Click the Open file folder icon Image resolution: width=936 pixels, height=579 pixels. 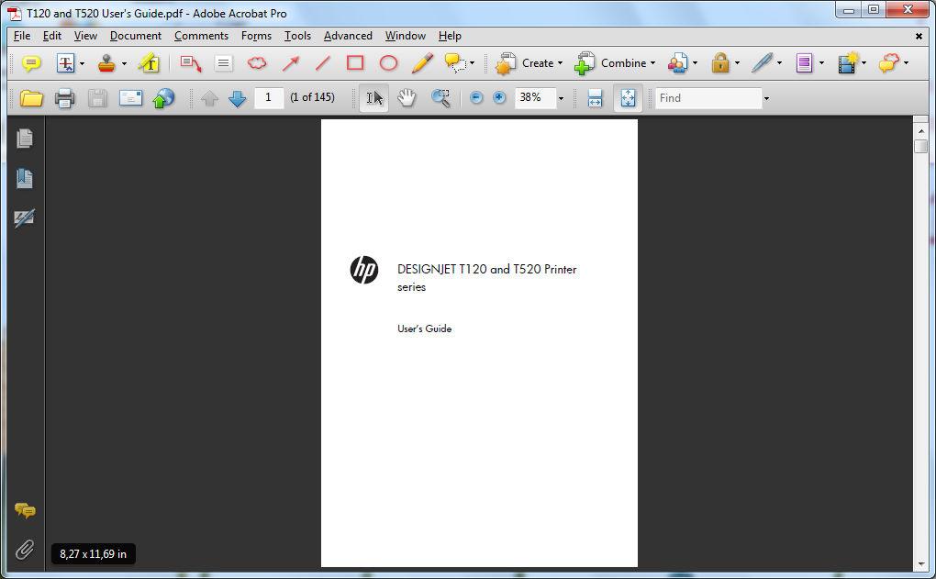tap(31, 98)
